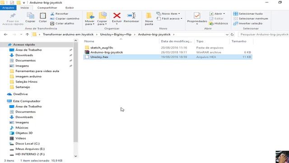289x163 pixels.
Task: Click Editar in the Abrir group
Action: pos(216,19)
